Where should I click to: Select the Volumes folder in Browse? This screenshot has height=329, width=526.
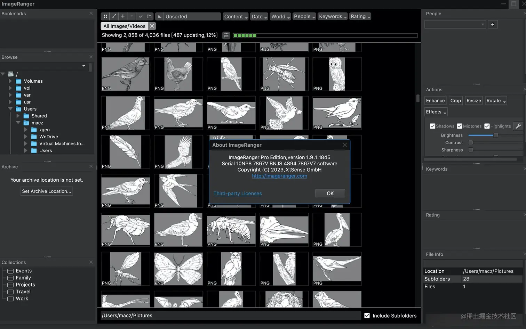click(x=33, y=81)
